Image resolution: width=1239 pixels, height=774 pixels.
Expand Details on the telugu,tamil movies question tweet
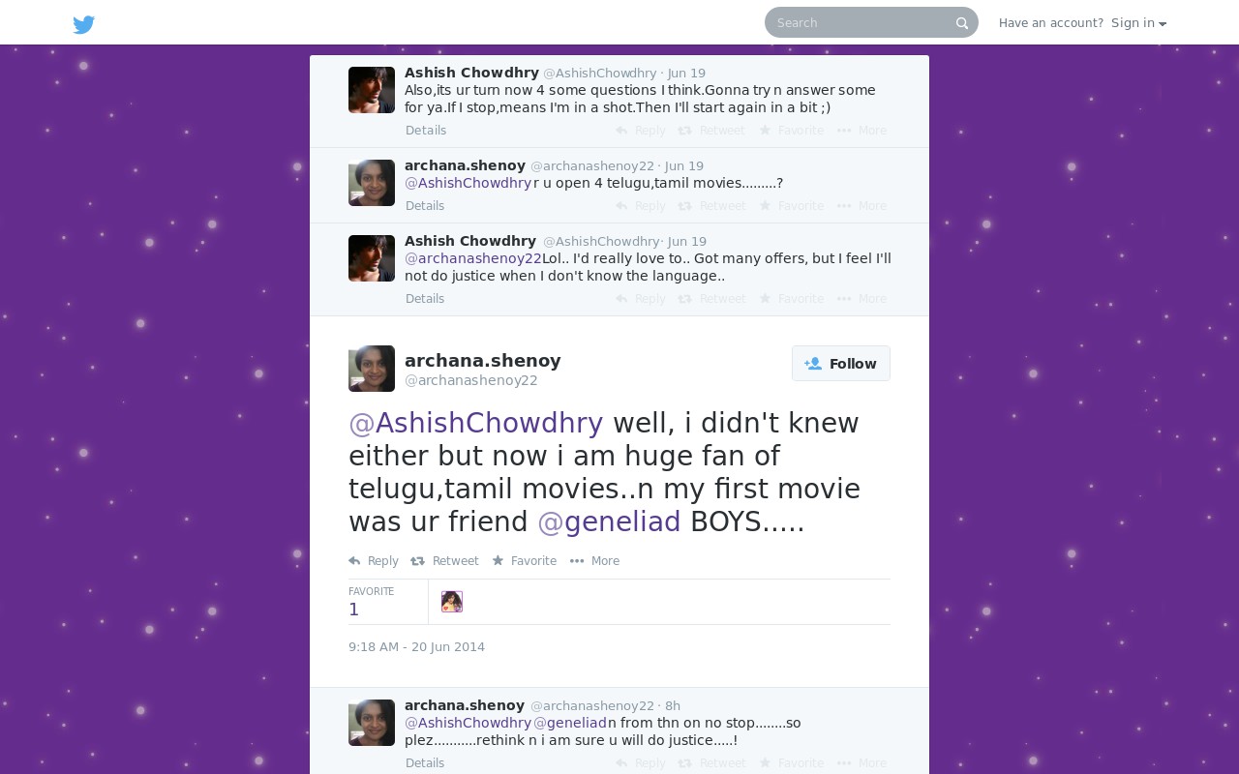(x=425, y=206)
